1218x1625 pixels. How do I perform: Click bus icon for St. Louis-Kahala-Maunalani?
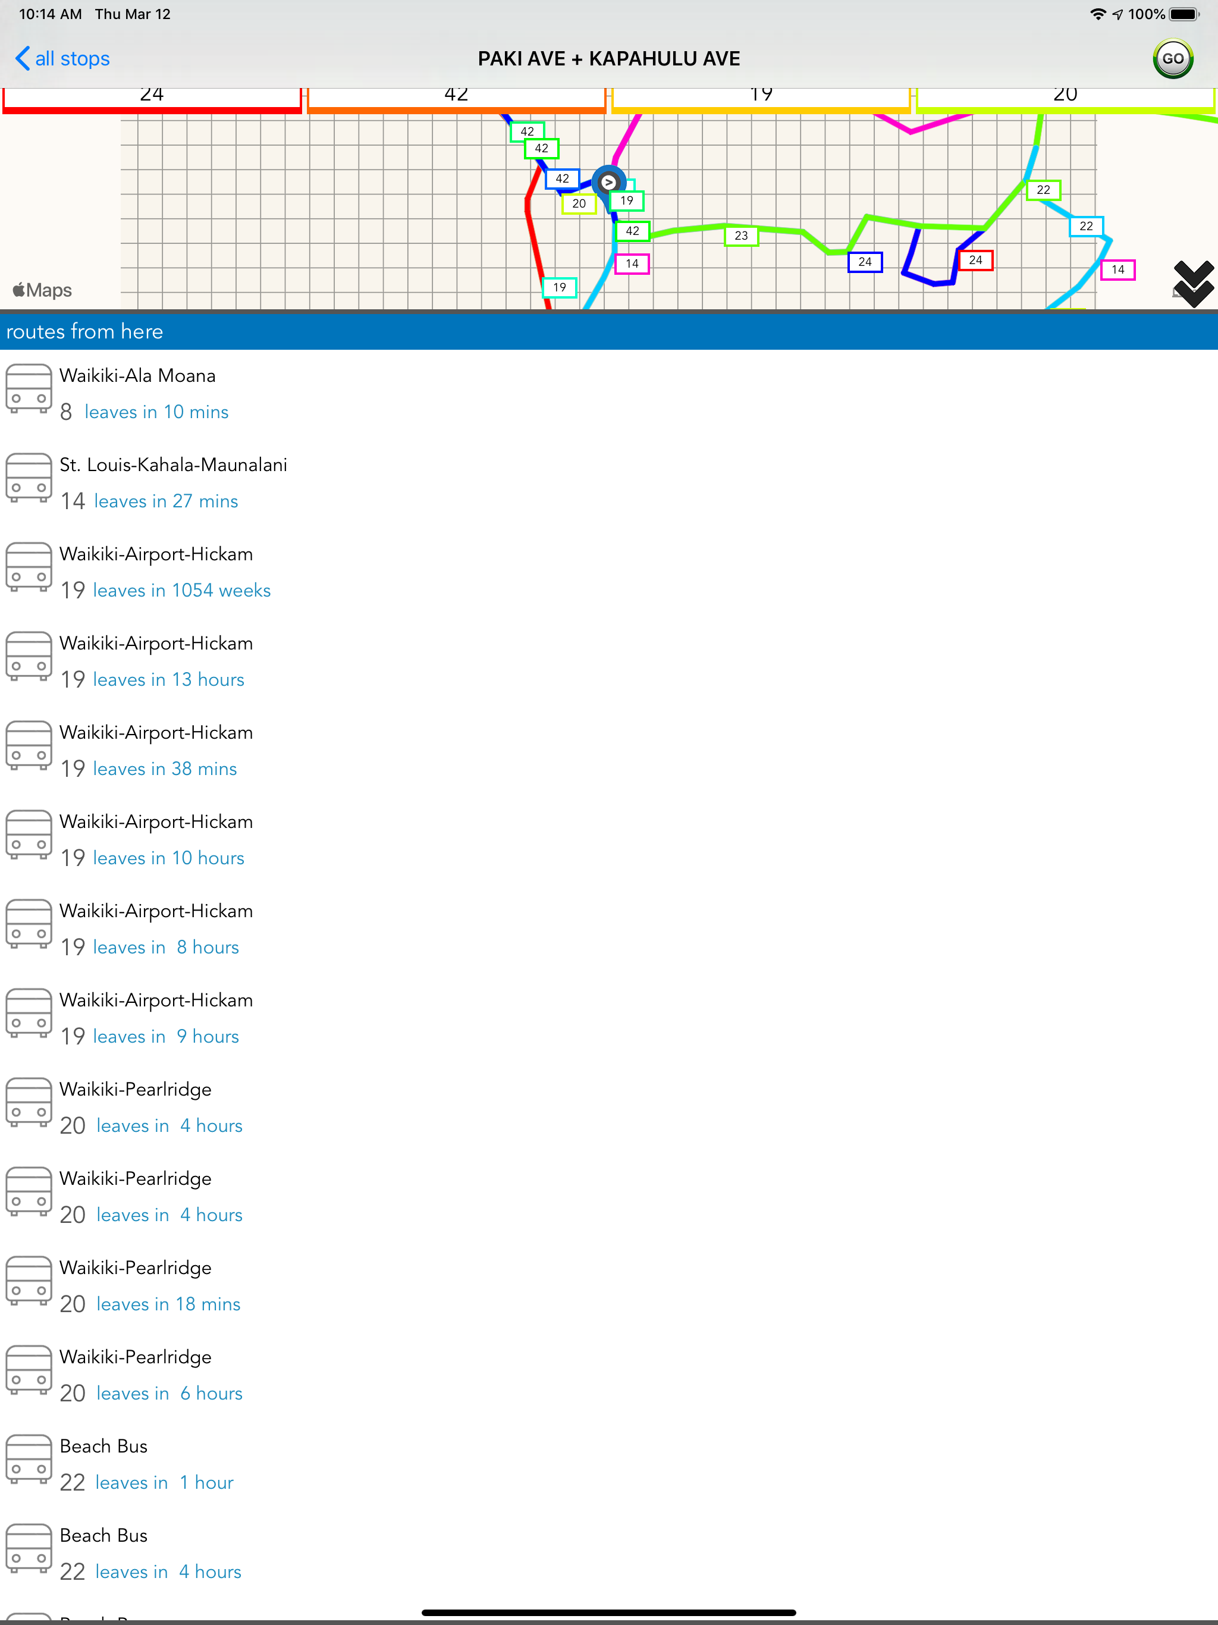click(29, 478)
